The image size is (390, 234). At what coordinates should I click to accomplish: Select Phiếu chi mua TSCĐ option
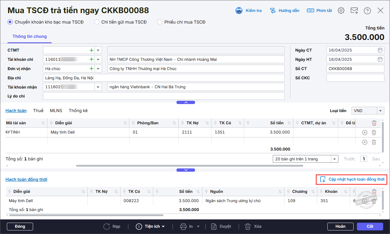pos(160,22)
